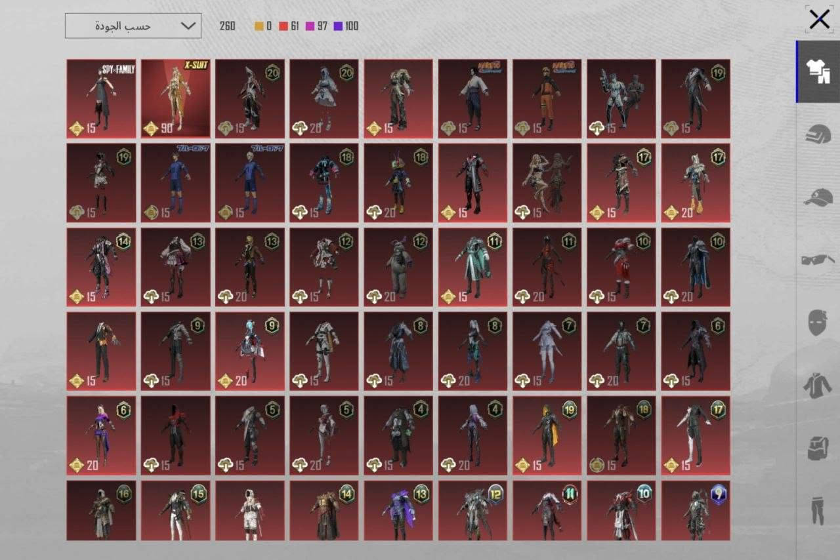Screen dimensions: 840x560
Task: Select the dark-haired Naruto Sasuke outfit card
Action: [x=473, y=98]
